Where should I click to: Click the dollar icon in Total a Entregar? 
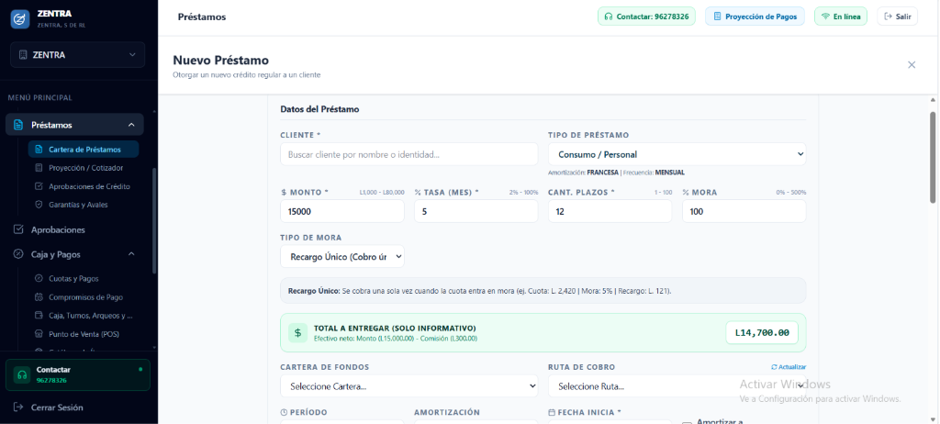298,333
